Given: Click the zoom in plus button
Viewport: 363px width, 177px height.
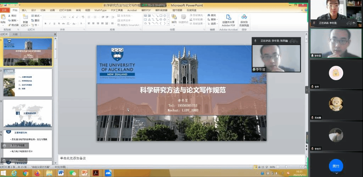Looking at the screenshot, I should pos(301,167).
